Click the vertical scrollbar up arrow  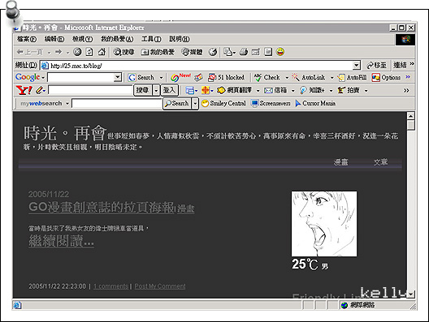click(x=410, y=116)
